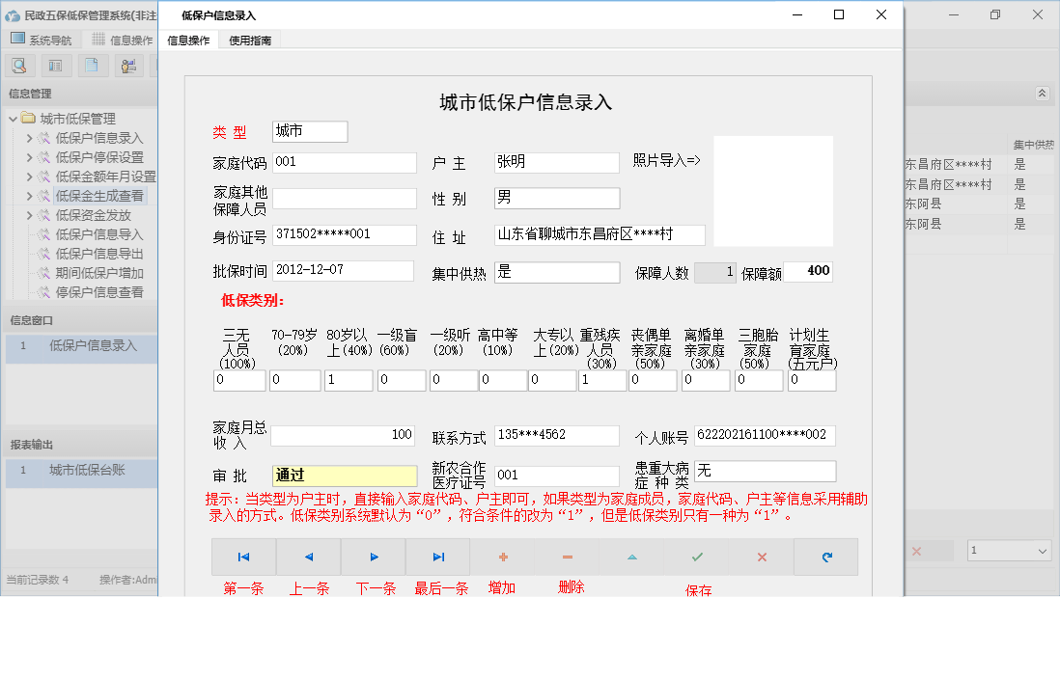The image size is (1060, 680).
Task: Click the blue document icon in toolbar
Action: pyautogui.click(x=92, y=65)
